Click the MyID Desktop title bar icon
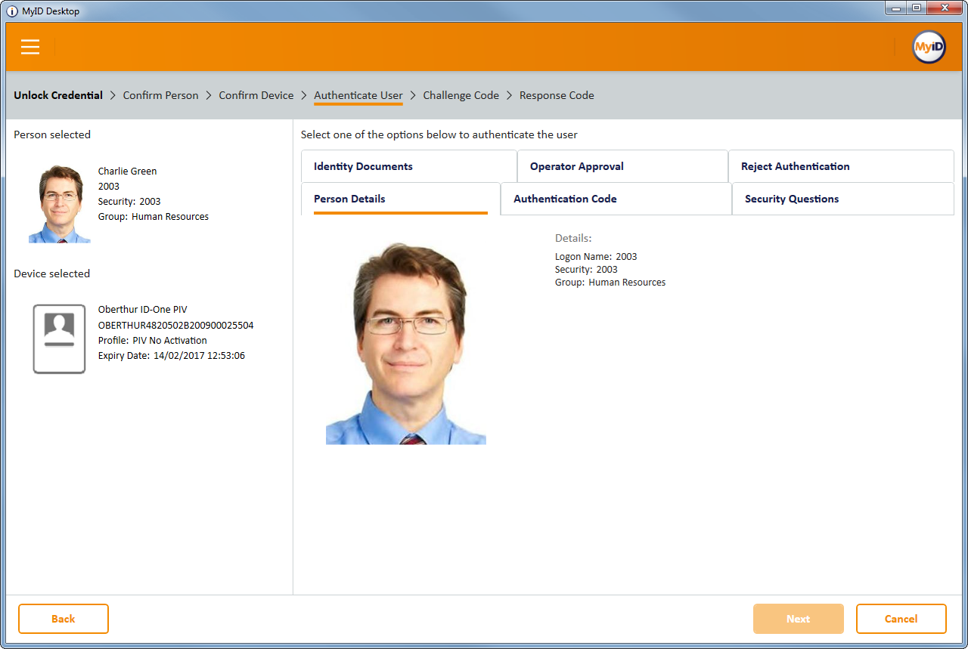The height and width of the screenshot is (649, 968). tap(12, 11)
